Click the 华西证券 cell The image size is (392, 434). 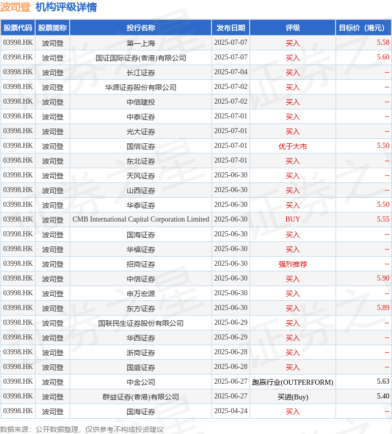coord(141,337)
